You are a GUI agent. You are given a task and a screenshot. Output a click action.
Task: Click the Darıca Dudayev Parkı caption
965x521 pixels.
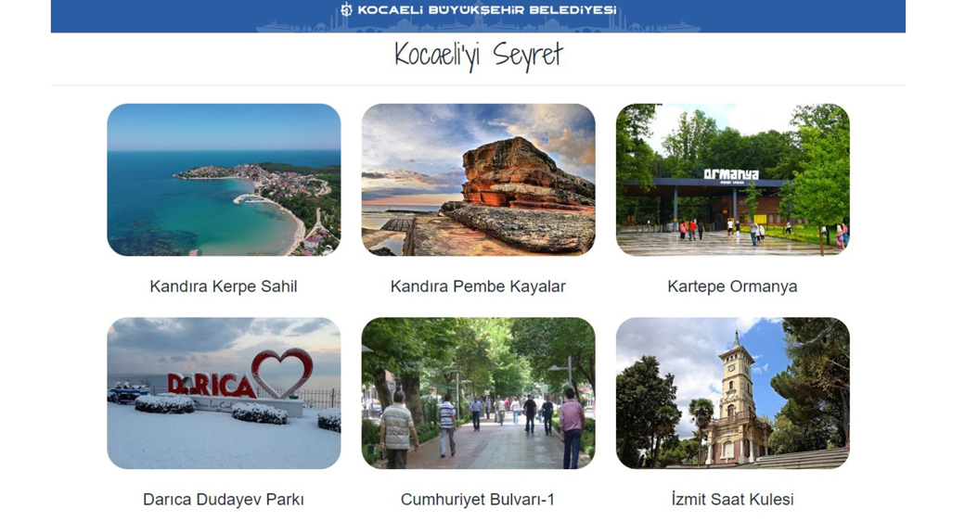[224, 499]
